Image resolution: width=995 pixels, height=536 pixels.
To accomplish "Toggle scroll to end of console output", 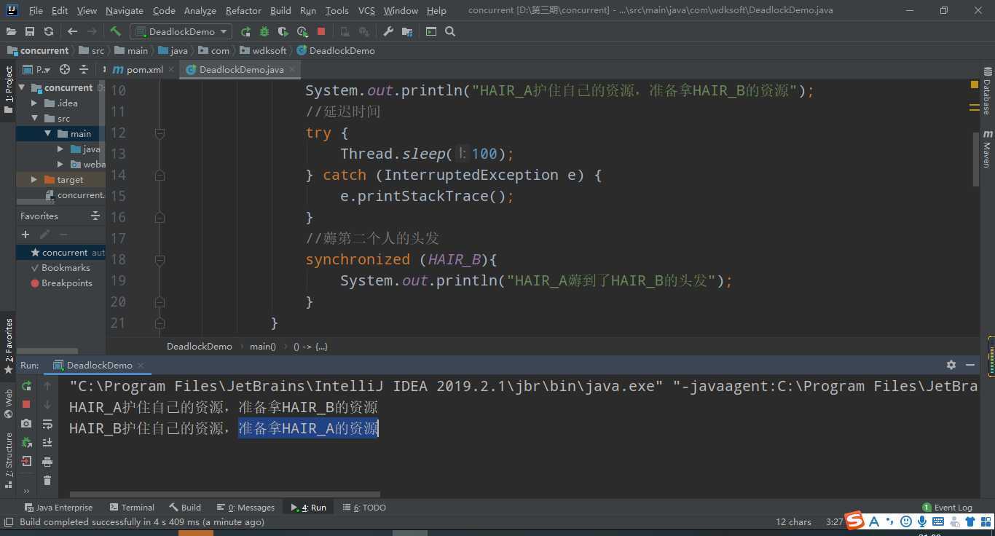I will click(47, 442).
